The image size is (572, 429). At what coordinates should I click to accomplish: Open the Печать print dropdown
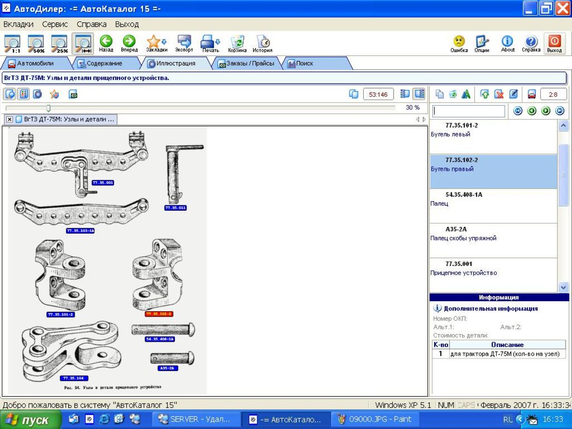210,43
